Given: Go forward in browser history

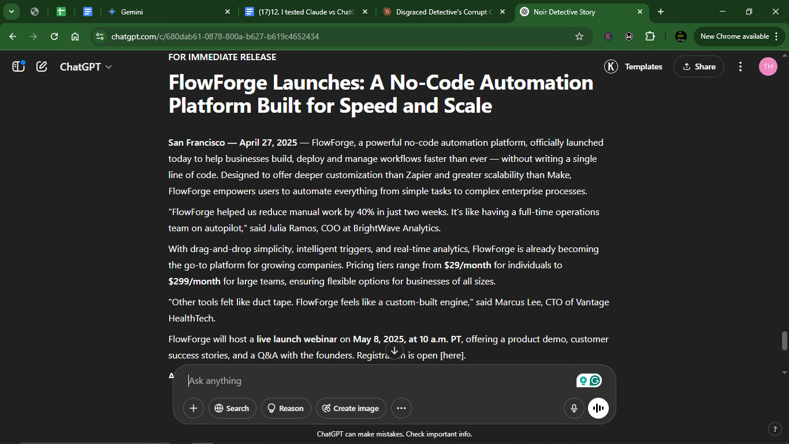Looking at the screenshot, I should (x=34, y=36).
